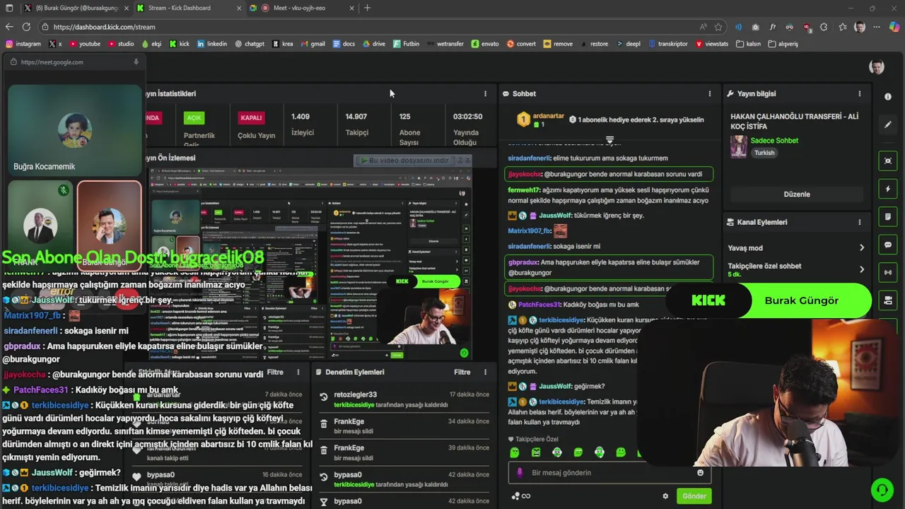The width and height of the screenshot is (905, 509).
Task: Click the Kick points infinity icon
Action: tap(521, 496)
